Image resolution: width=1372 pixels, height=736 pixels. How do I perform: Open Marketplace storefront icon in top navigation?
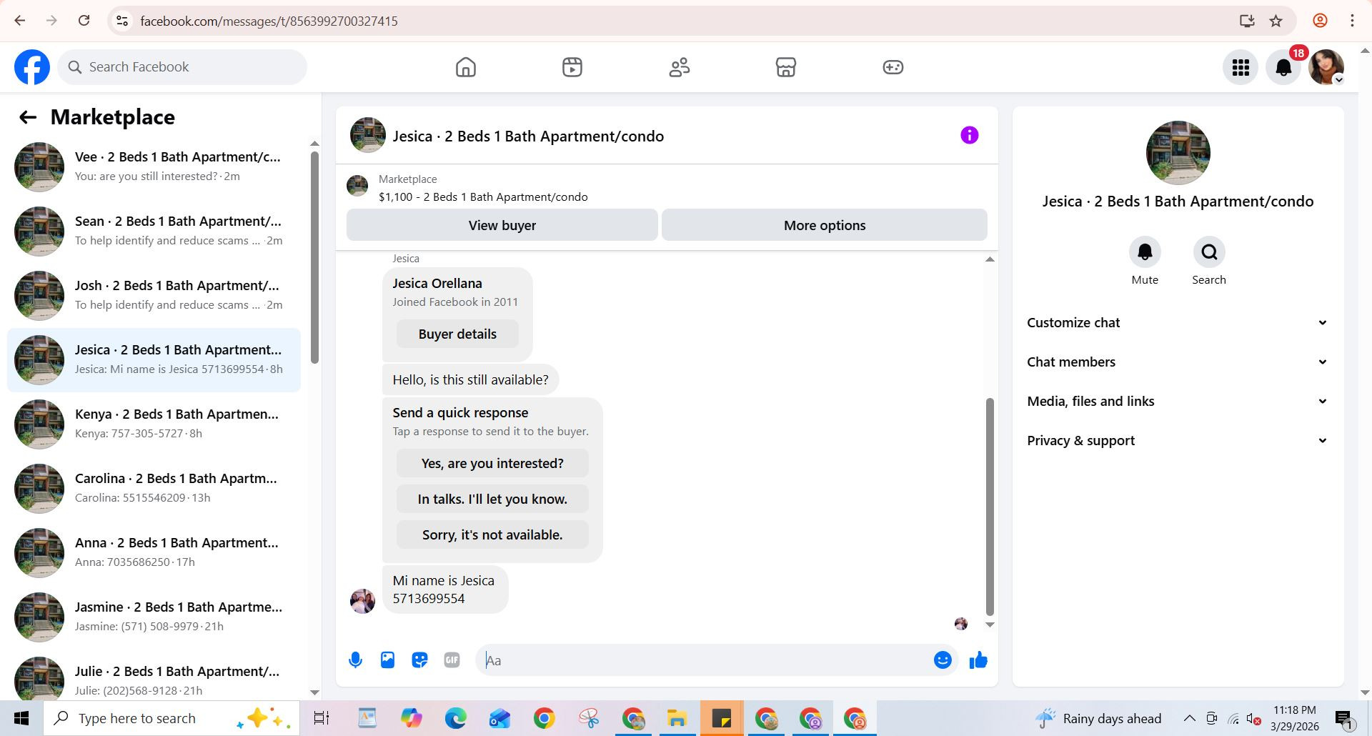coord(785,67)
